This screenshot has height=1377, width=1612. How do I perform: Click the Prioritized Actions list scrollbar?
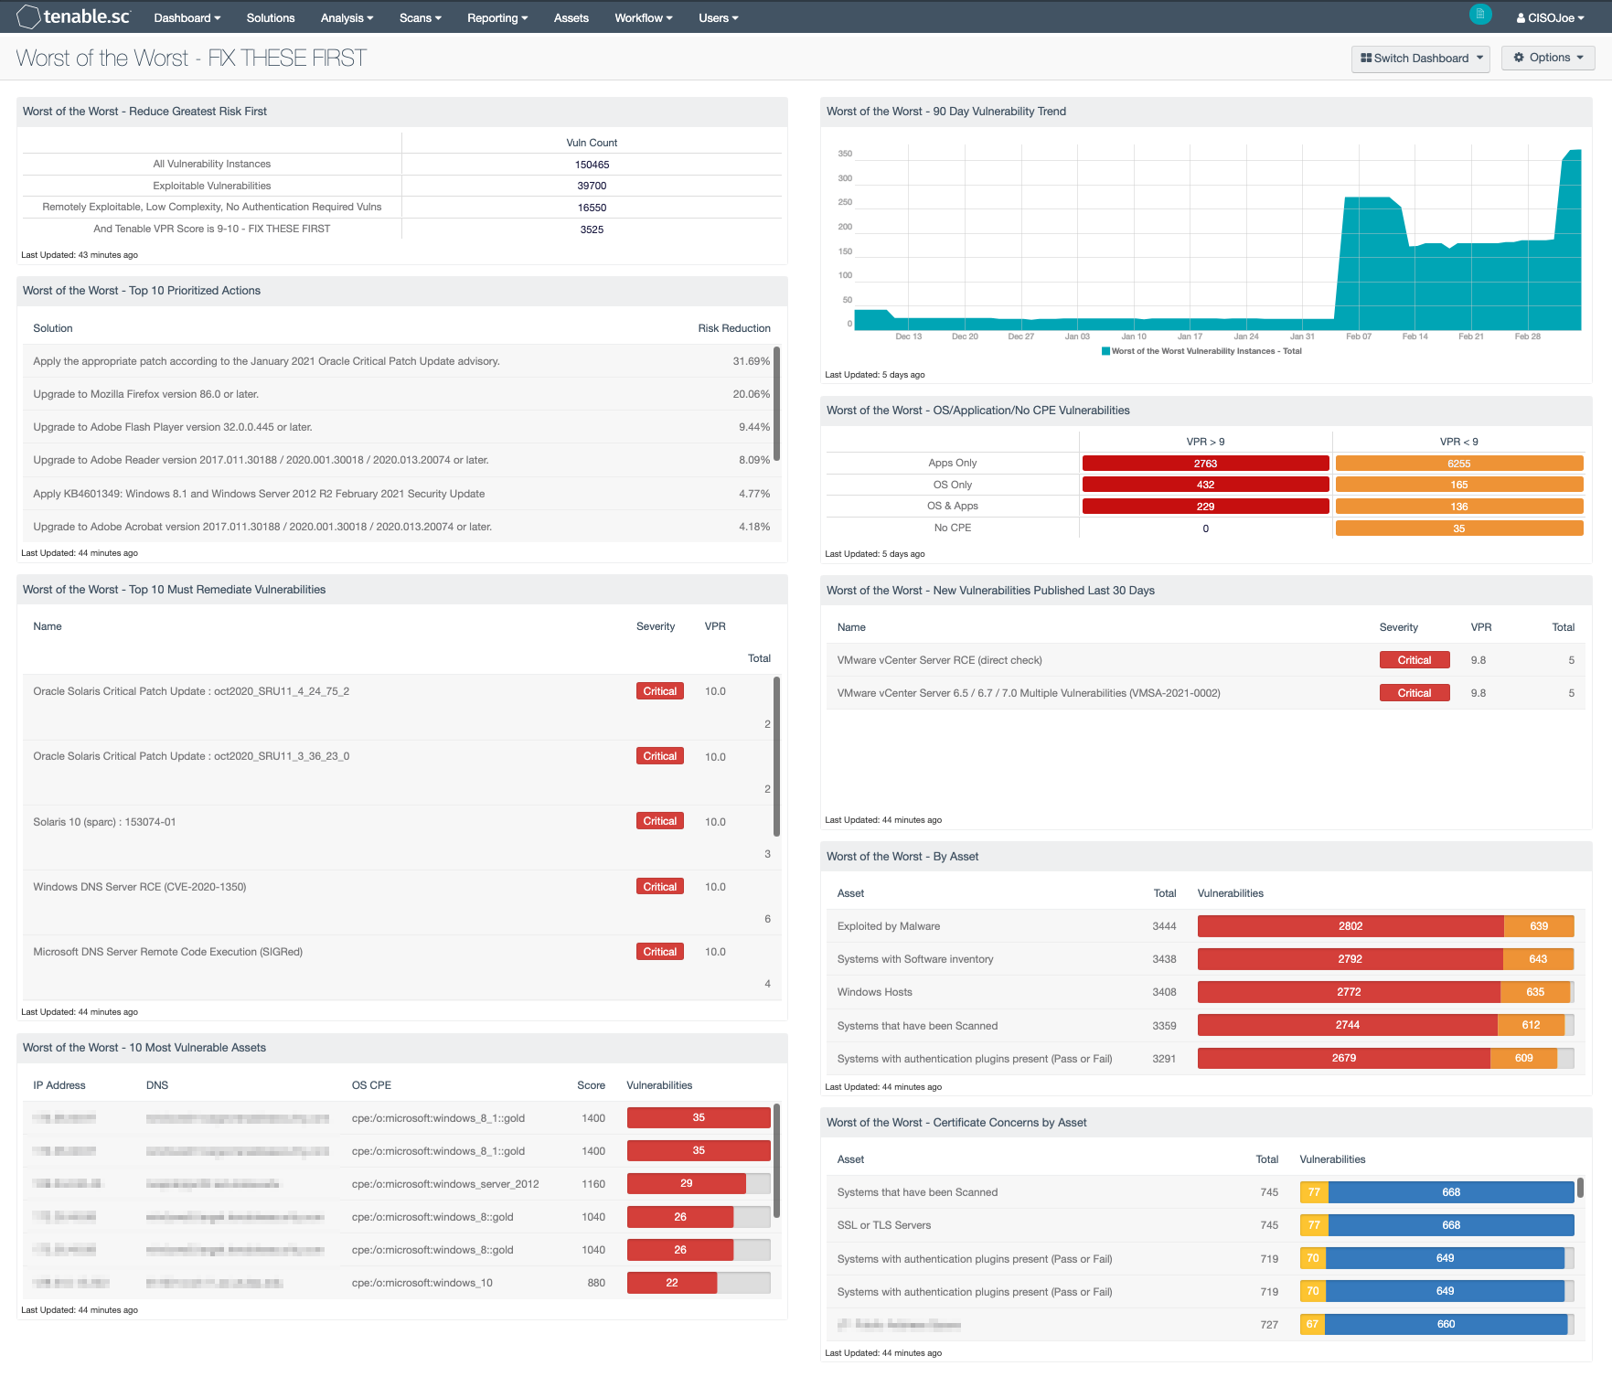click(776, 403)
